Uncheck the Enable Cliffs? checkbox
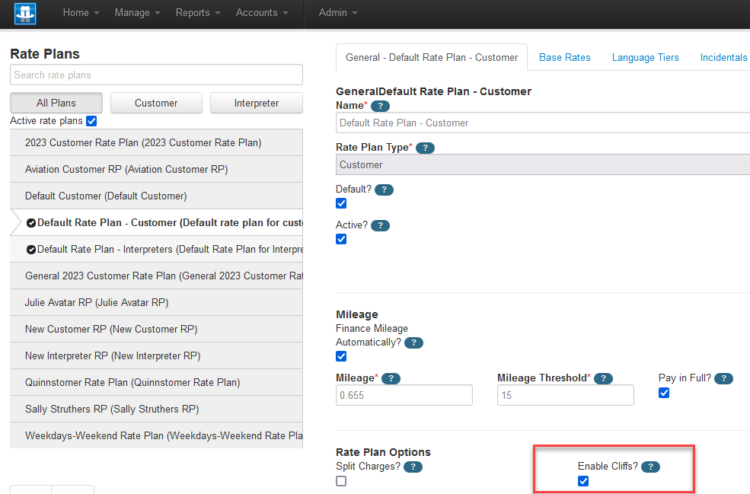750x494 pixels. [x=583, y=481]
